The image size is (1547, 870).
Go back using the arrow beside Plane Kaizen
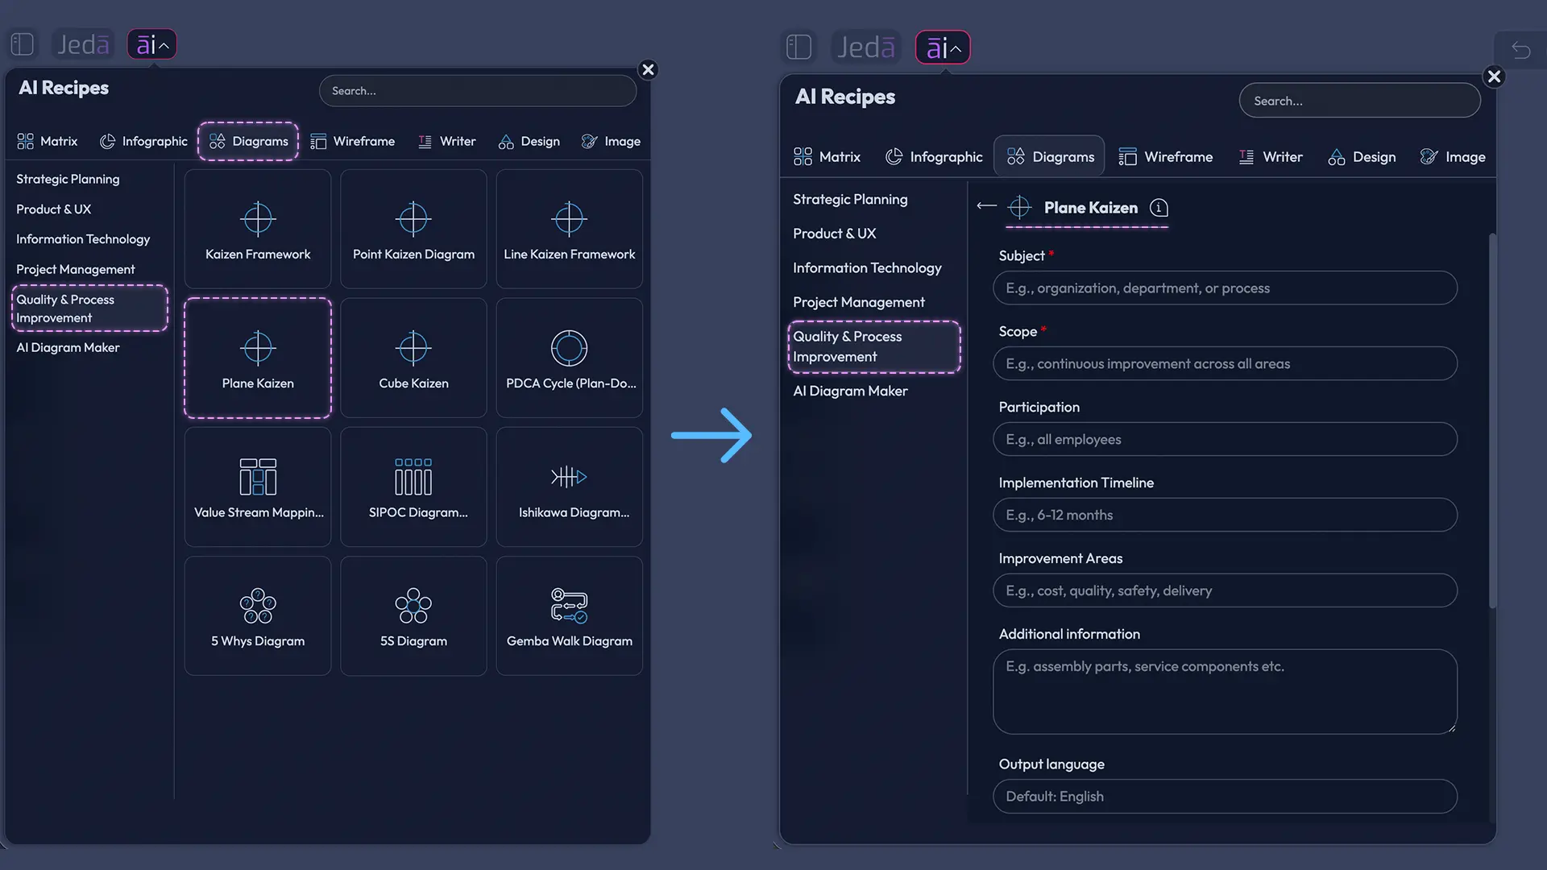coord(986,206)
